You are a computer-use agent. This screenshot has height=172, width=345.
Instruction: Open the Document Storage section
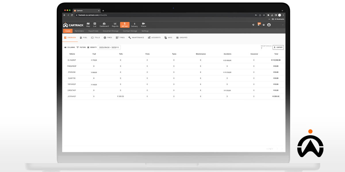(x=111, y=31)
